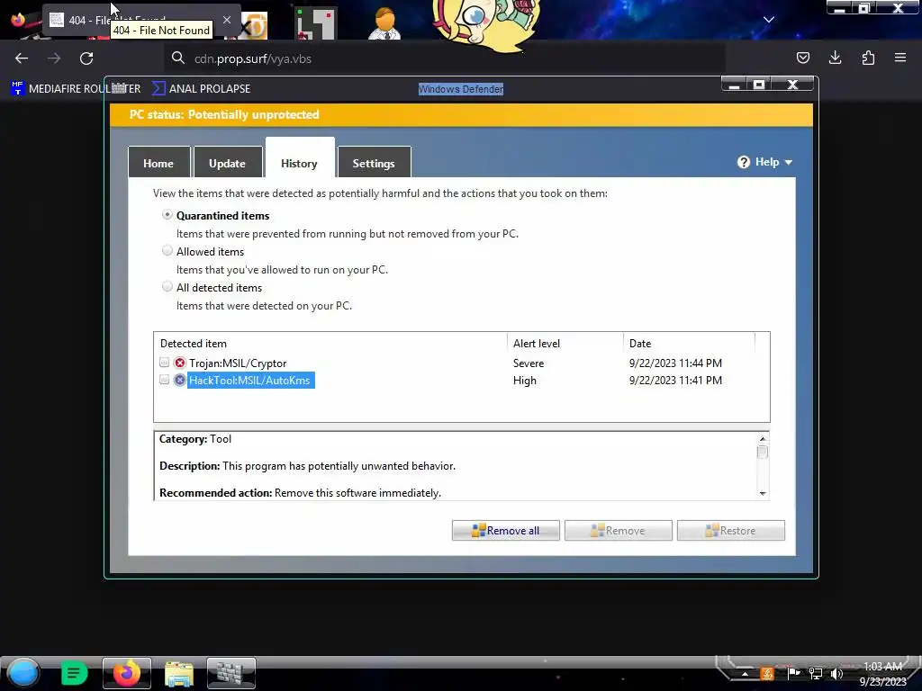Open the MEDIAFIRE ROULETTER bookmark

(76, 89)
